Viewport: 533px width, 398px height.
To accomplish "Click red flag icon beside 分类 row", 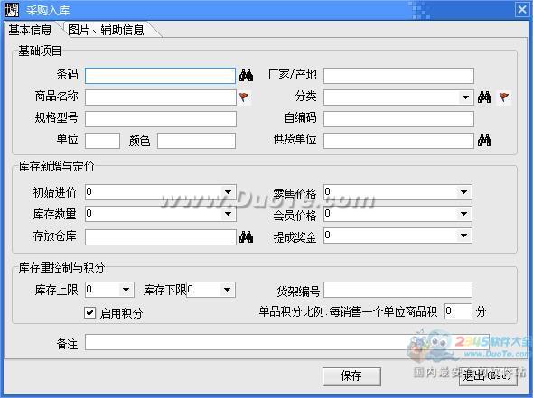I will point(504,97).
